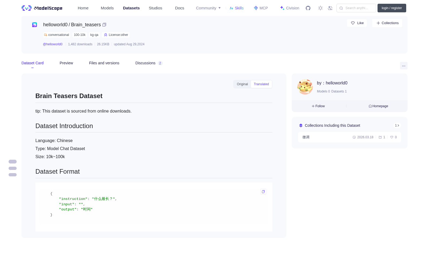This screenshot has height=268, width=429.
Task: Open the 微调 collection entry
Action: pos(350,137)
